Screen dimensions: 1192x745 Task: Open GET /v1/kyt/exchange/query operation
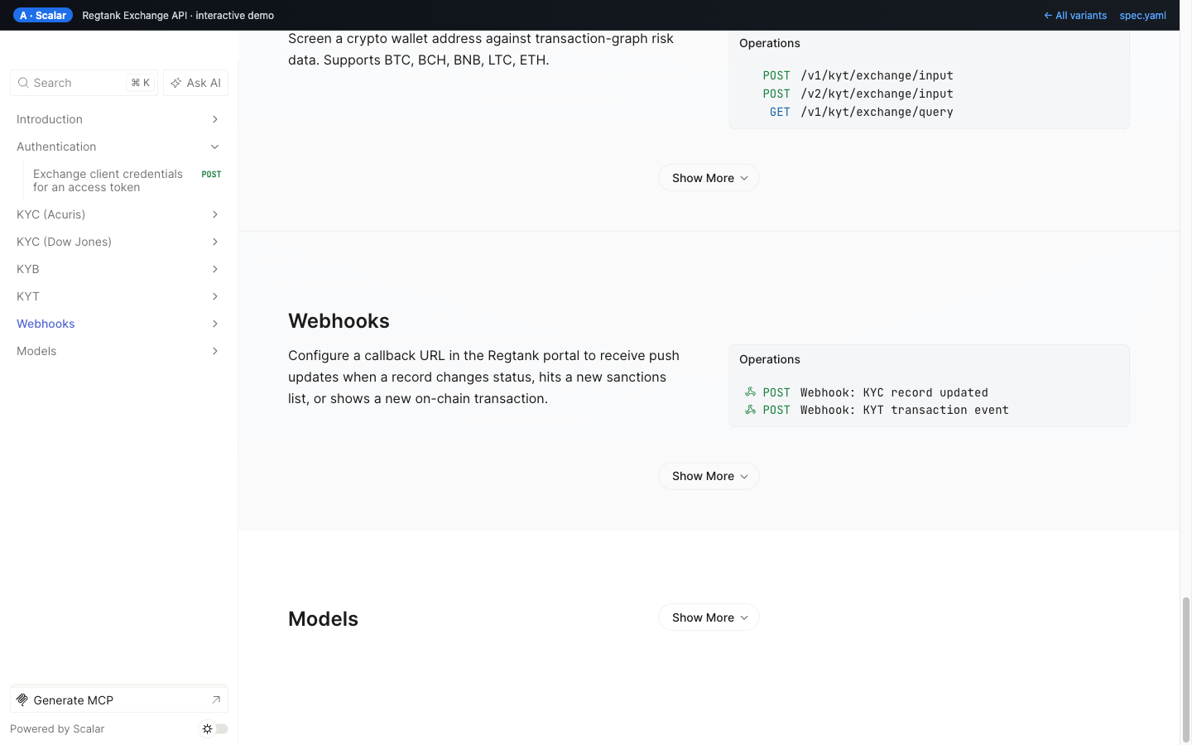click(862, 112)
